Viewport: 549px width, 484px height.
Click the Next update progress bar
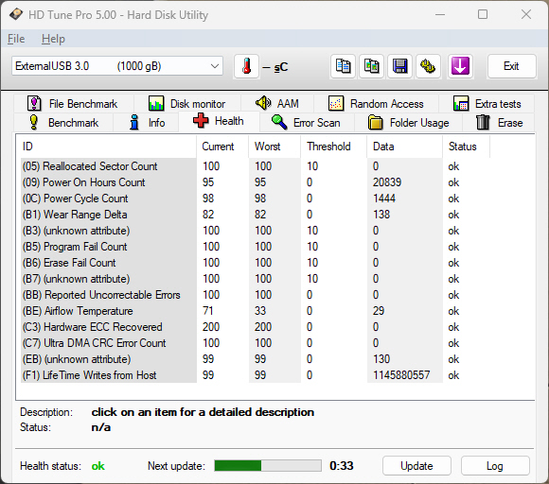click(268, 466)
